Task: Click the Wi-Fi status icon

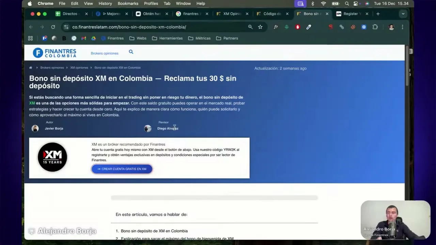Action: 324,3
